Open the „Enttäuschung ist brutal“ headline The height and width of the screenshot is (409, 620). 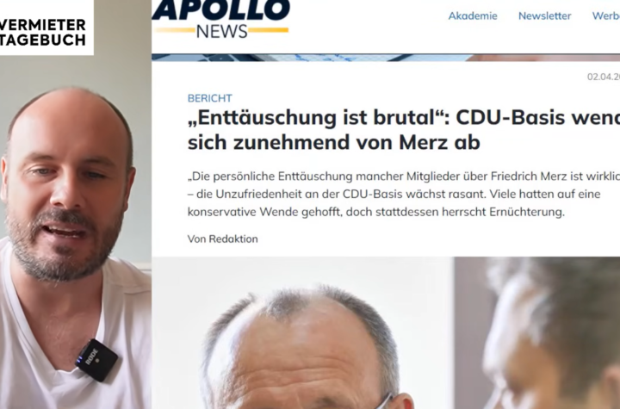pyautogui.click(x=404, y=129)
